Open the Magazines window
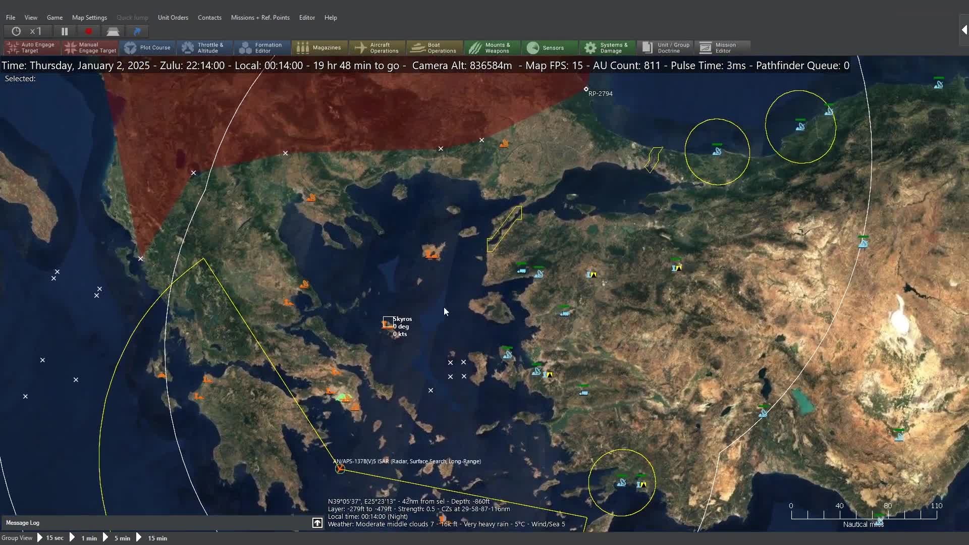This screenshot has width=969, height=545. (x=319, y=47)
